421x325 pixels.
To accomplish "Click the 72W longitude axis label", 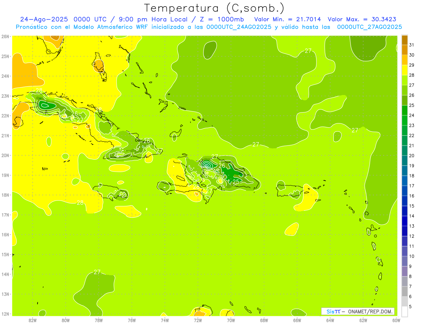I will [198, 320].
